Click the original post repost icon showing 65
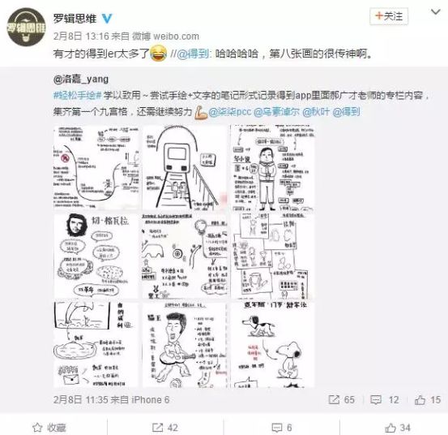448x435 pixels. [334, 400]
